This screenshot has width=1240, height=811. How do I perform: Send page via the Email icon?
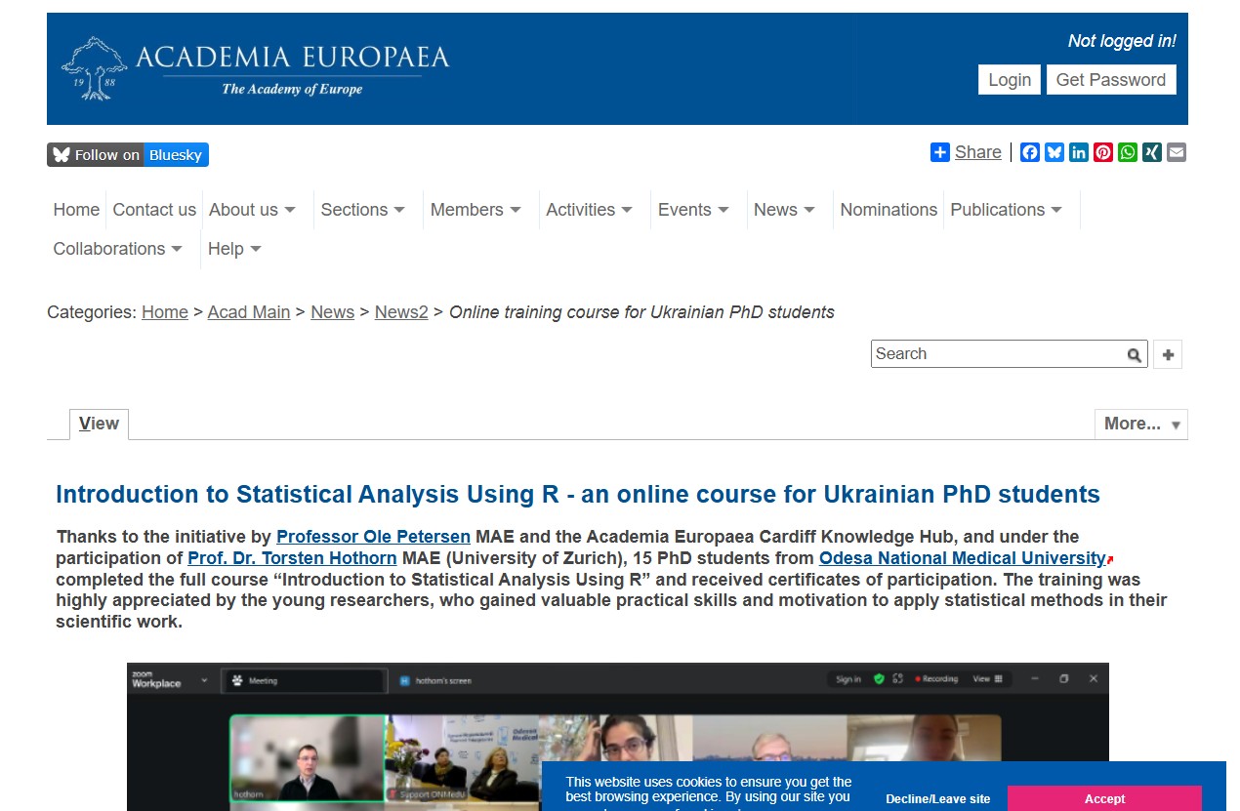click(1177, 152)
